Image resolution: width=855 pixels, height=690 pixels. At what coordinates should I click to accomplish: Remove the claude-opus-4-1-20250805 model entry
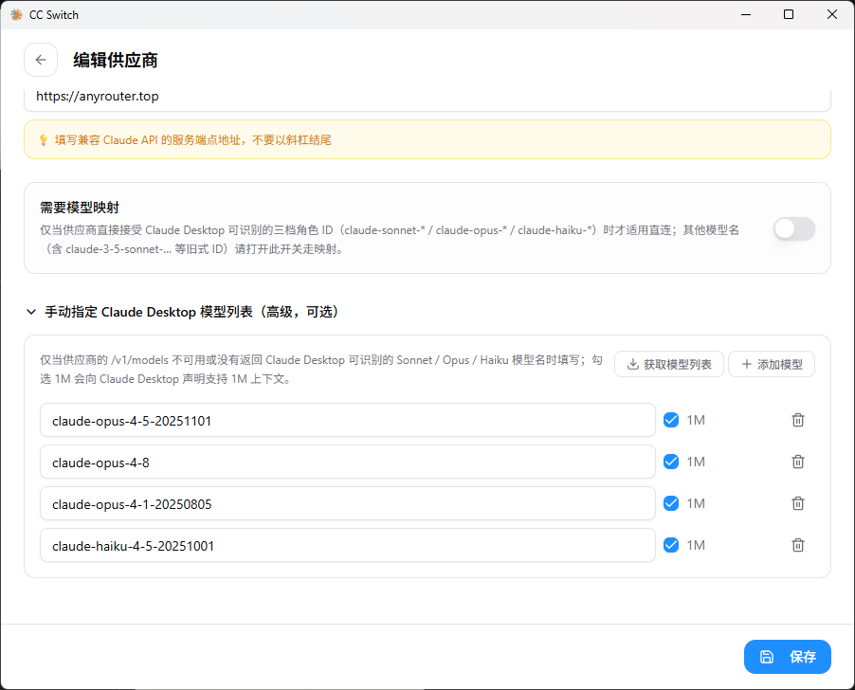coord(798,503)
